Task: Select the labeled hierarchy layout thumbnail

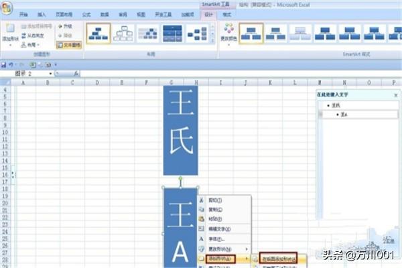Action: pos(147,33)
